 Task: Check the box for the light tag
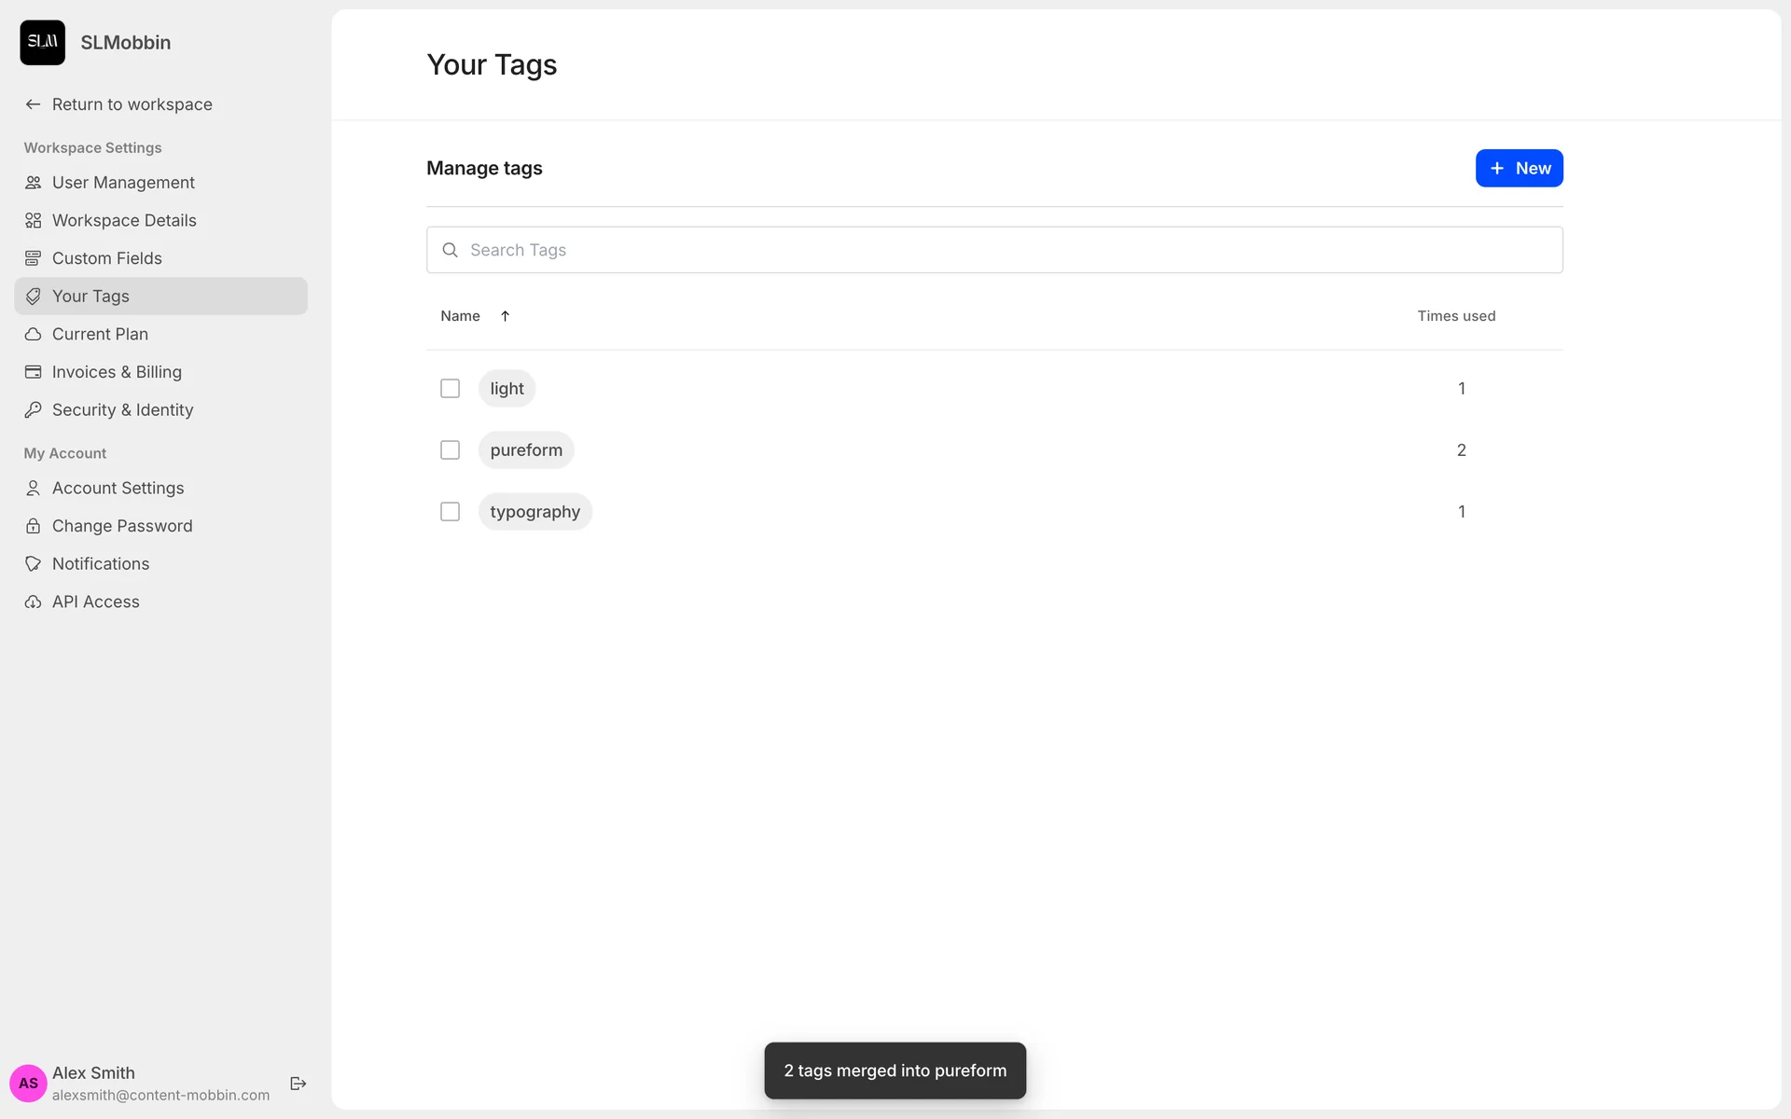pos(450,388)
